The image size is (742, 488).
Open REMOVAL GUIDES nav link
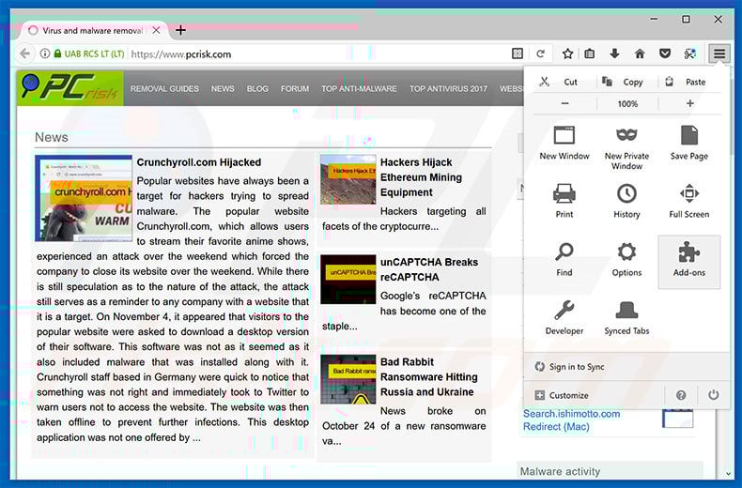point(164,89)
